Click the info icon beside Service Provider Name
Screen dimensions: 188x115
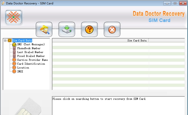pyautogui.click(x=14, y=60)
